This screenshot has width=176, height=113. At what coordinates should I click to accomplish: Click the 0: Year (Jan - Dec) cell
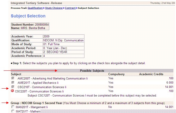[x=64, y=48]
